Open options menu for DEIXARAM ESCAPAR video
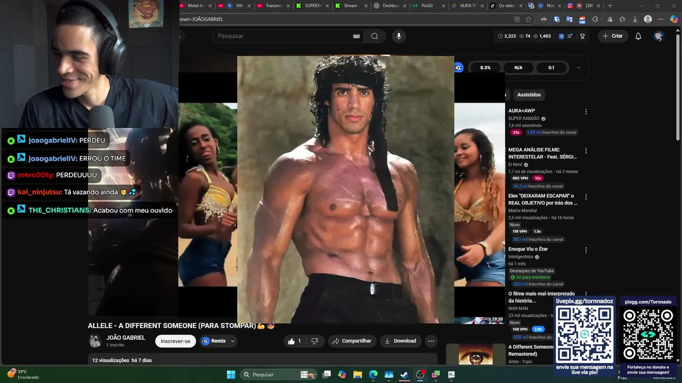 click(586, 197)
